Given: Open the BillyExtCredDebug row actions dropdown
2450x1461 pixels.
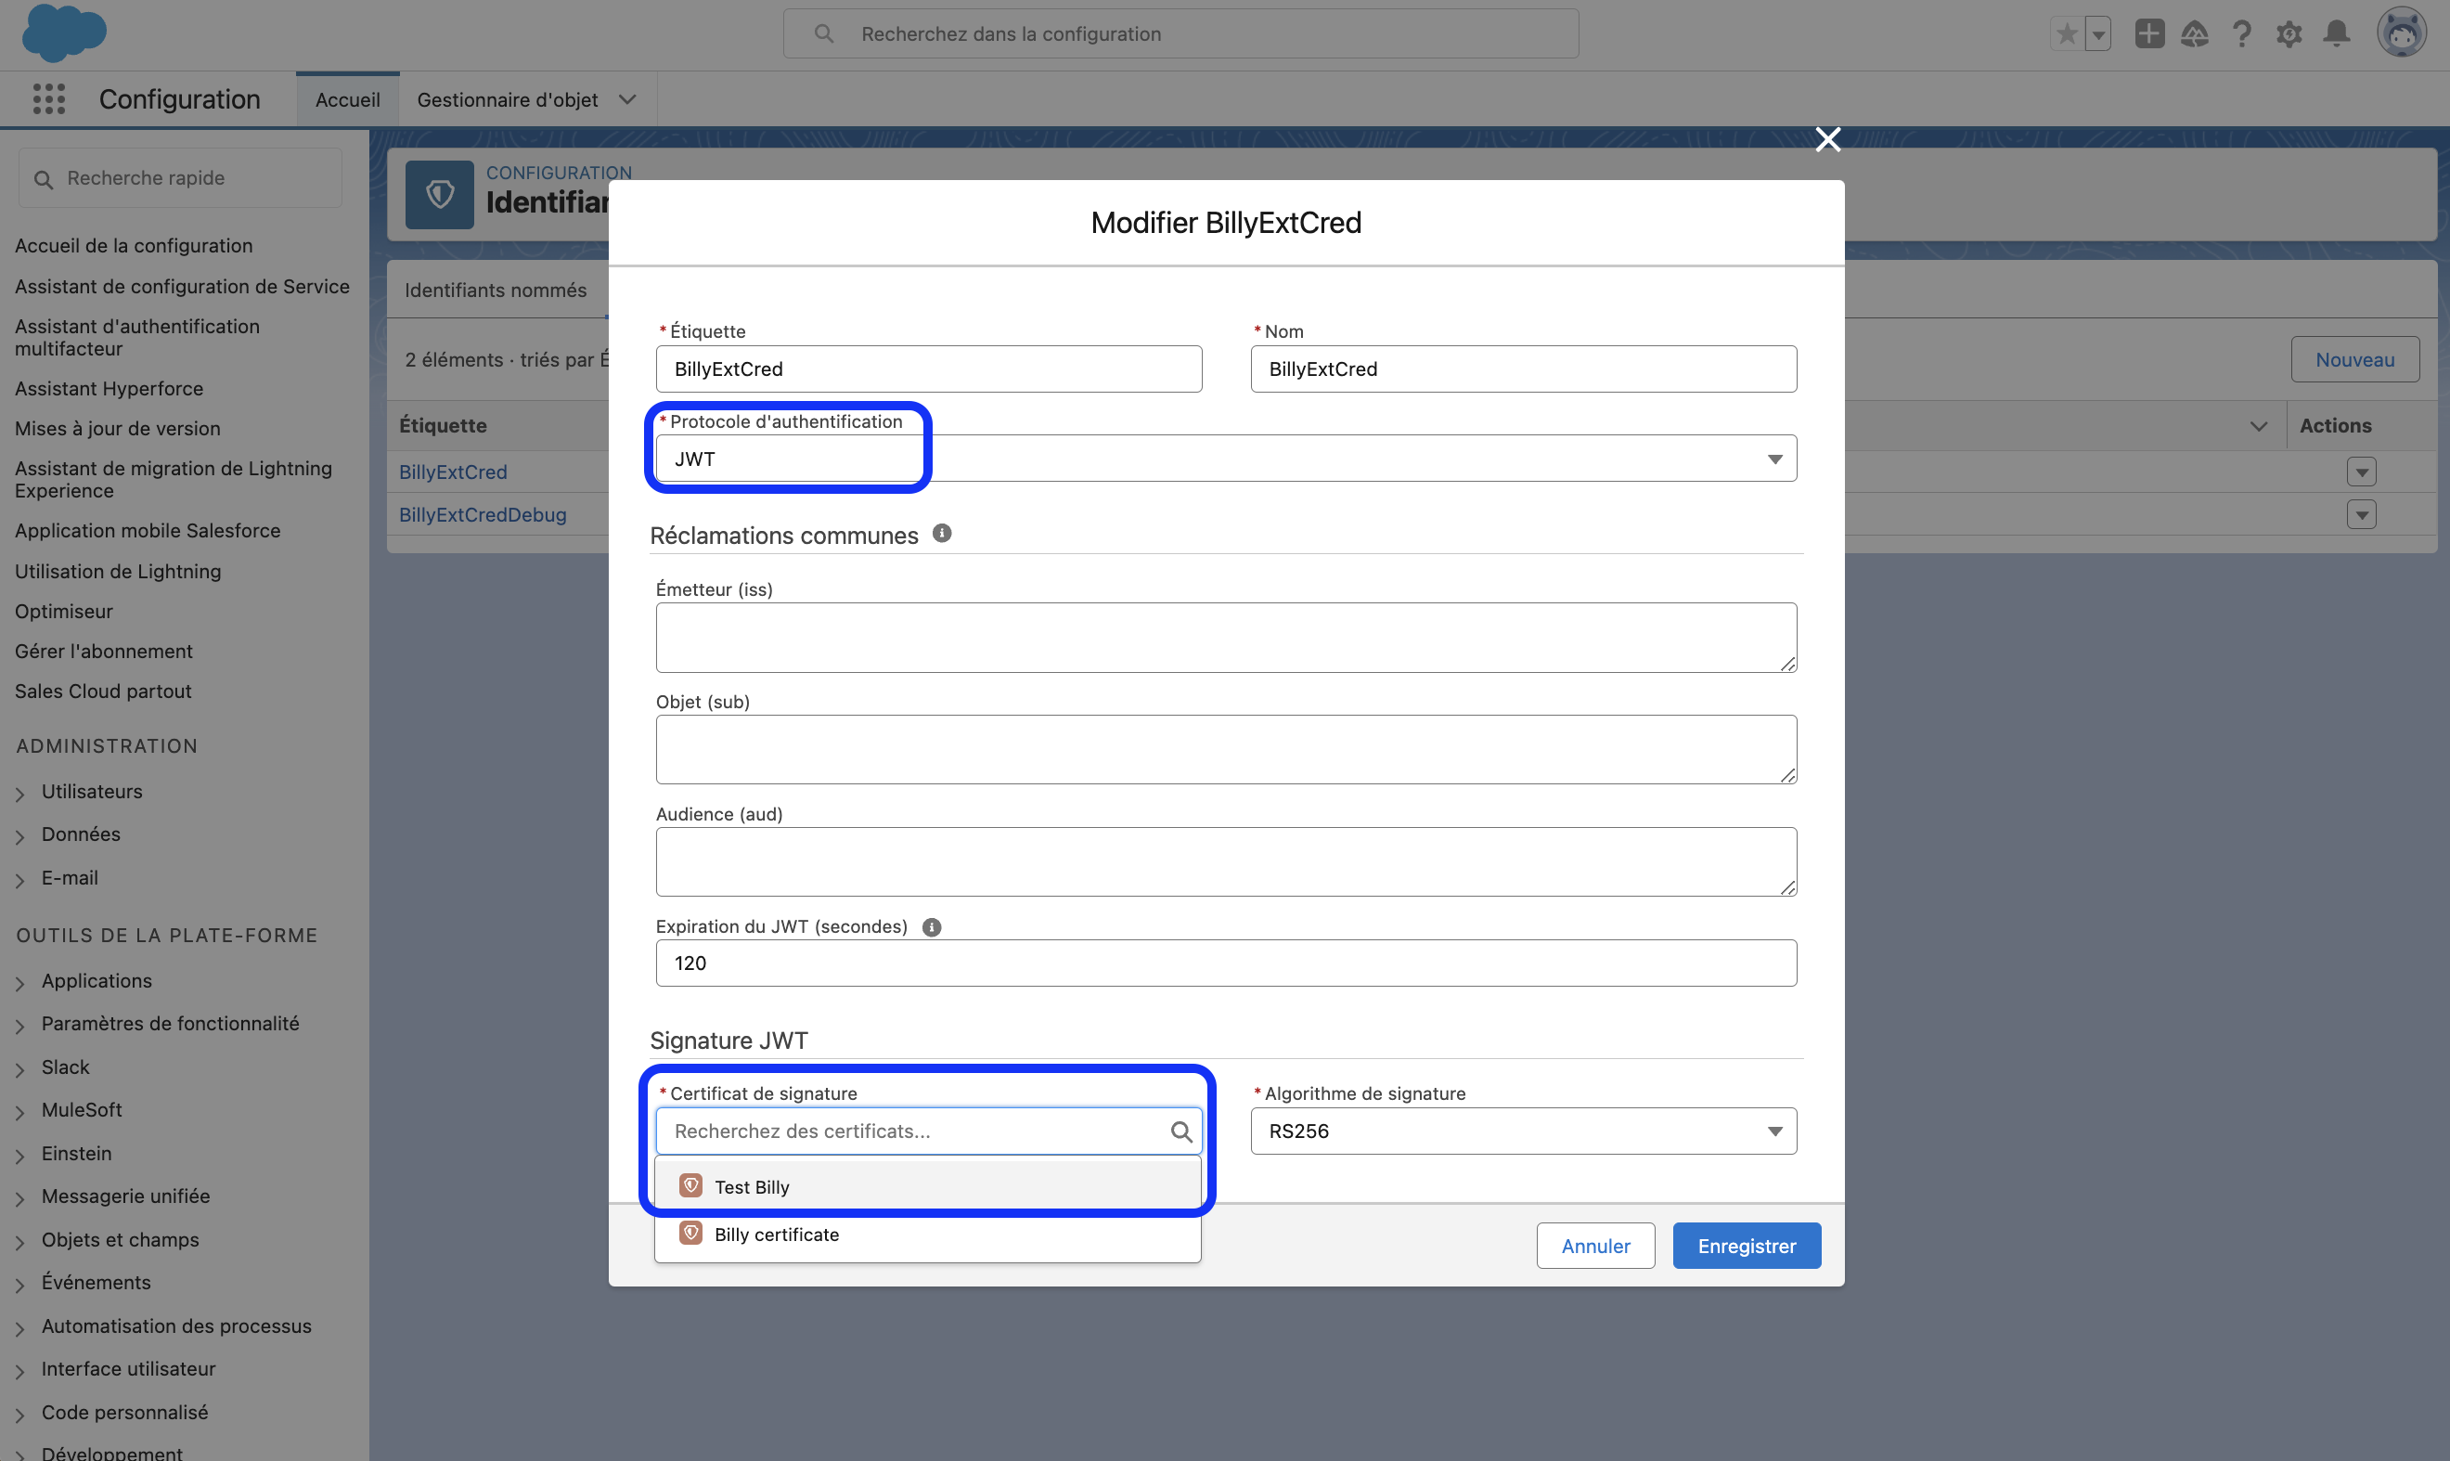Looking at the screenshot, I should tap(2360, 515).
